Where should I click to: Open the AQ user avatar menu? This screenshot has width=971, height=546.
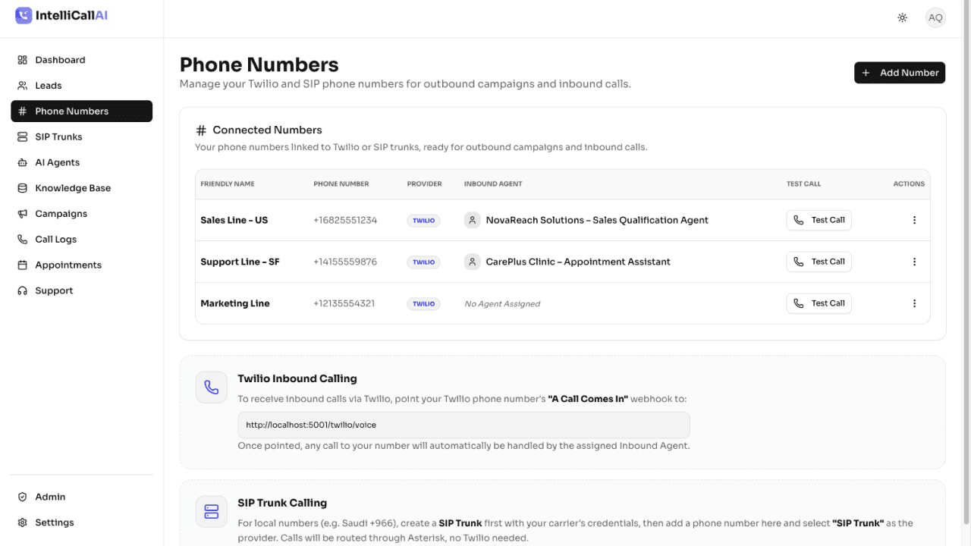coord(935,17)
